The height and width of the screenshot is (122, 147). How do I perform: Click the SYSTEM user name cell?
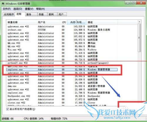(42, 30)
